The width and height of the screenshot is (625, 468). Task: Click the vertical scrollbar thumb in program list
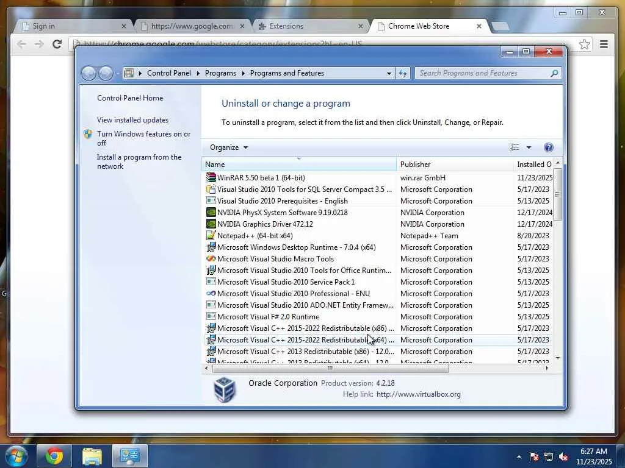click(558, 194)
